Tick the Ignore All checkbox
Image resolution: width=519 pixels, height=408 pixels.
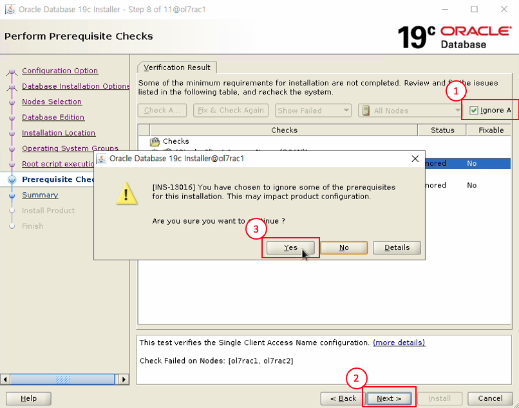[x=474, y=111]
